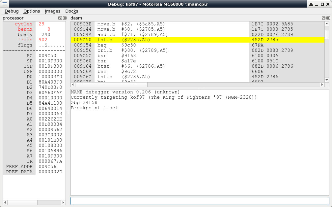Click processor panel scrollbar left arrow
The width and height of the screenshot is (332, 207).
(x=5, y=202)
